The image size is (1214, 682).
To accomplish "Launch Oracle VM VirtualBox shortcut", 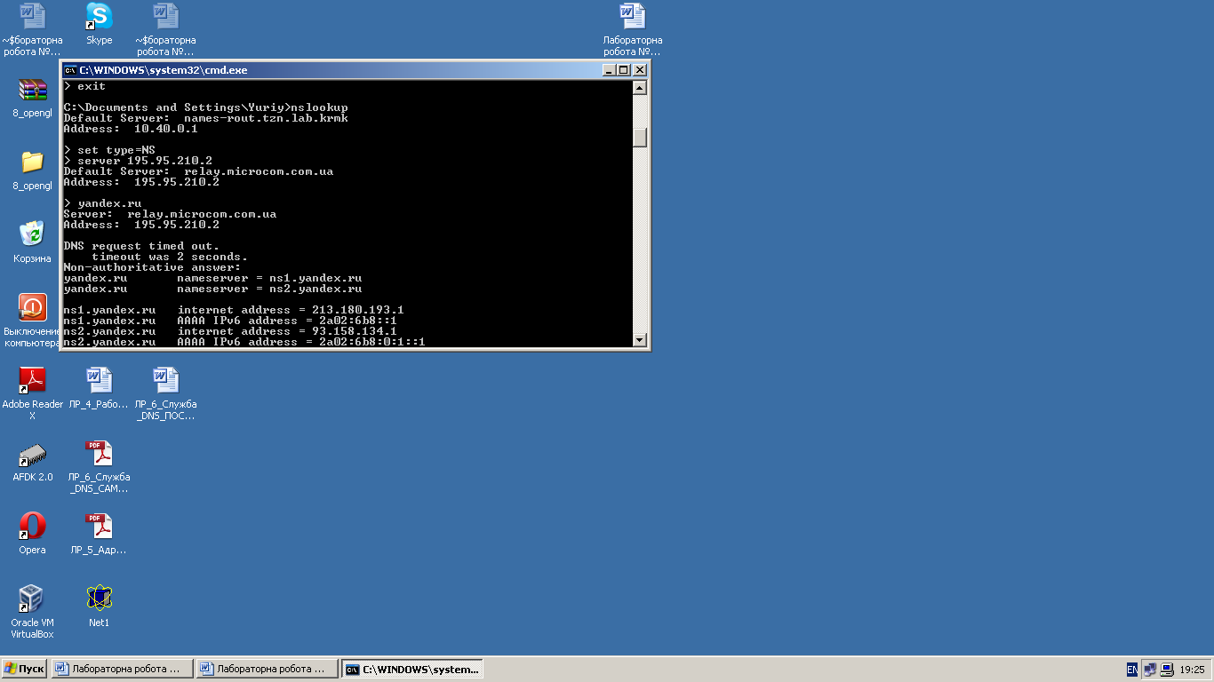I will click(32, 612).
